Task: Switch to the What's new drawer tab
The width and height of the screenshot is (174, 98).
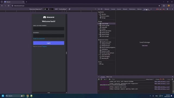Action: (x=109, y=77)
